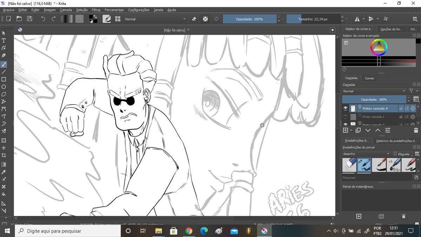Viewport: 421px width, 237px height.
Task: Open an existing file via toolbar icon
Action: coord(19,19)
